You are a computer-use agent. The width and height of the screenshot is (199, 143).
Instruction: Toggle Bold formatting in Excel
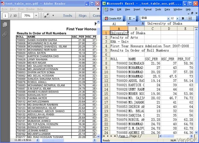[x=183, y=18]
